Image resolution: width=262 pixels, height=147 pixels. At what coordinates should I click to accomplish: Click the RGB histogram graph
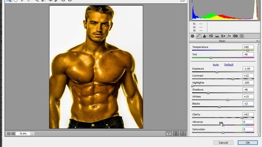[x=225, y=10]
